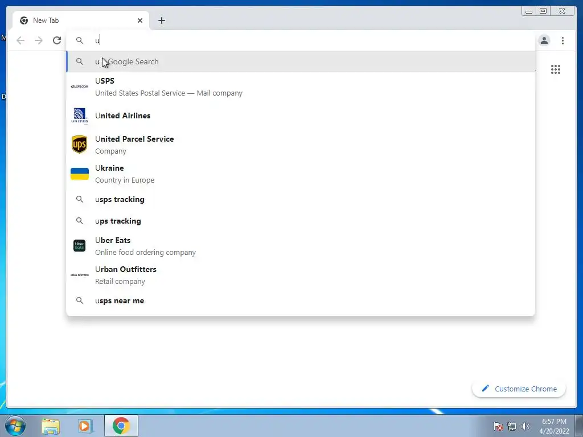Click the Uber Eats logo icon
The height and width of the screenshot is (437, 583).
pyautogui.click(x=80, y=246)
